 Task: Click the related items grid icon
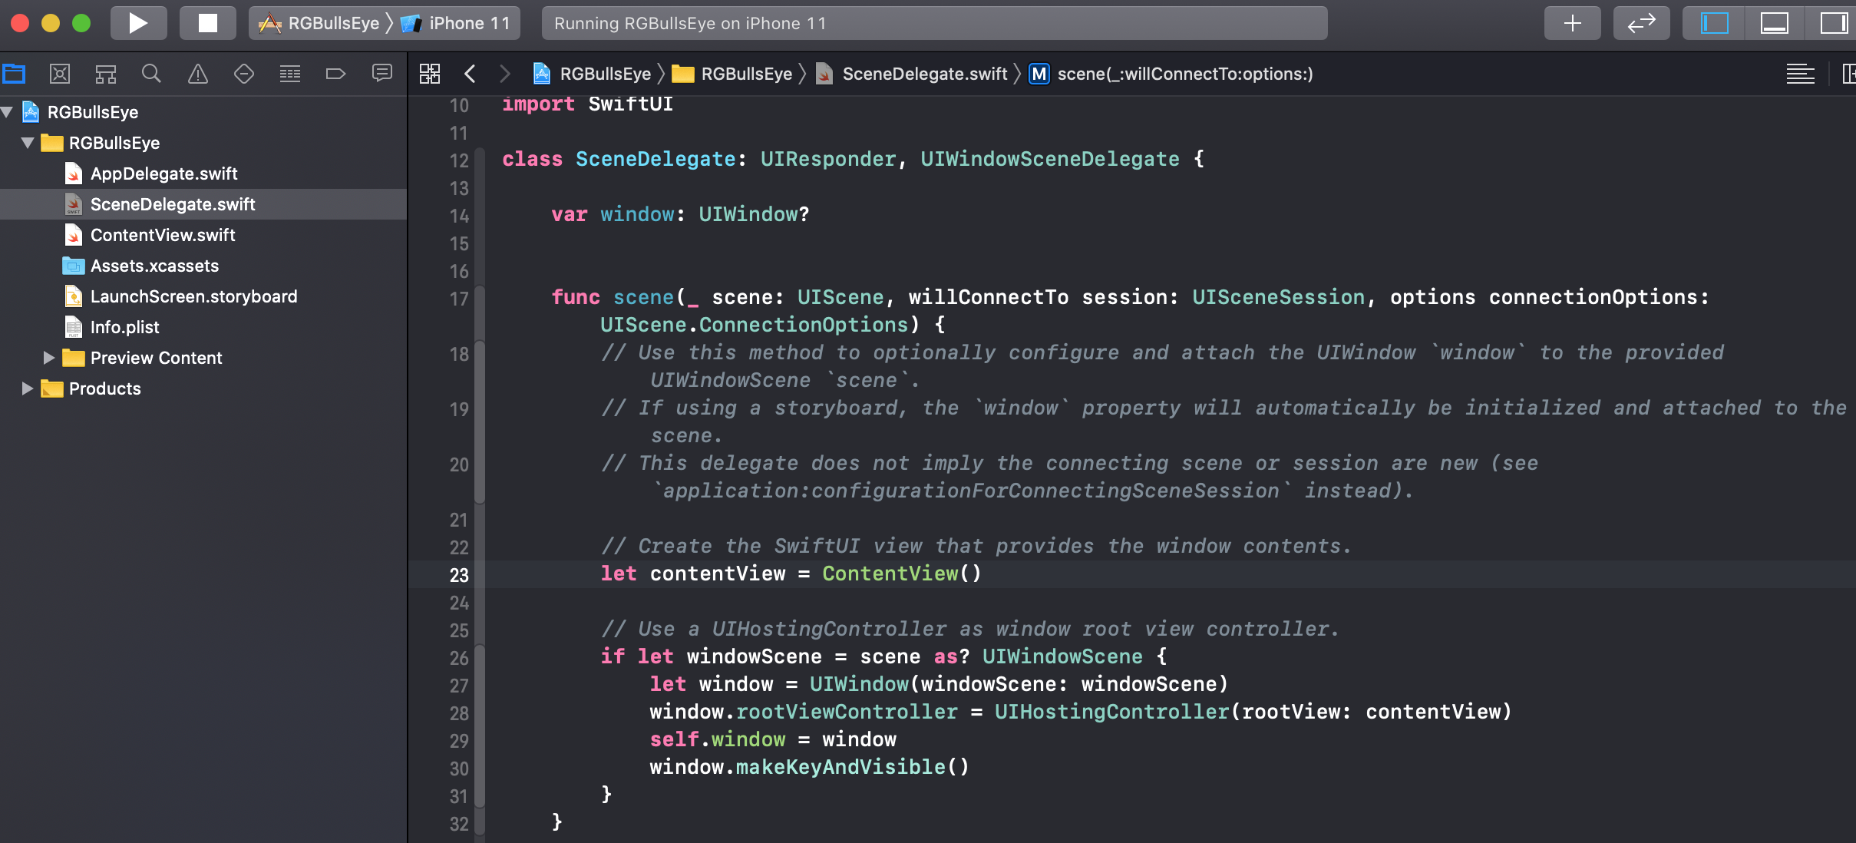pyautogui.click(x=430, y=74)
